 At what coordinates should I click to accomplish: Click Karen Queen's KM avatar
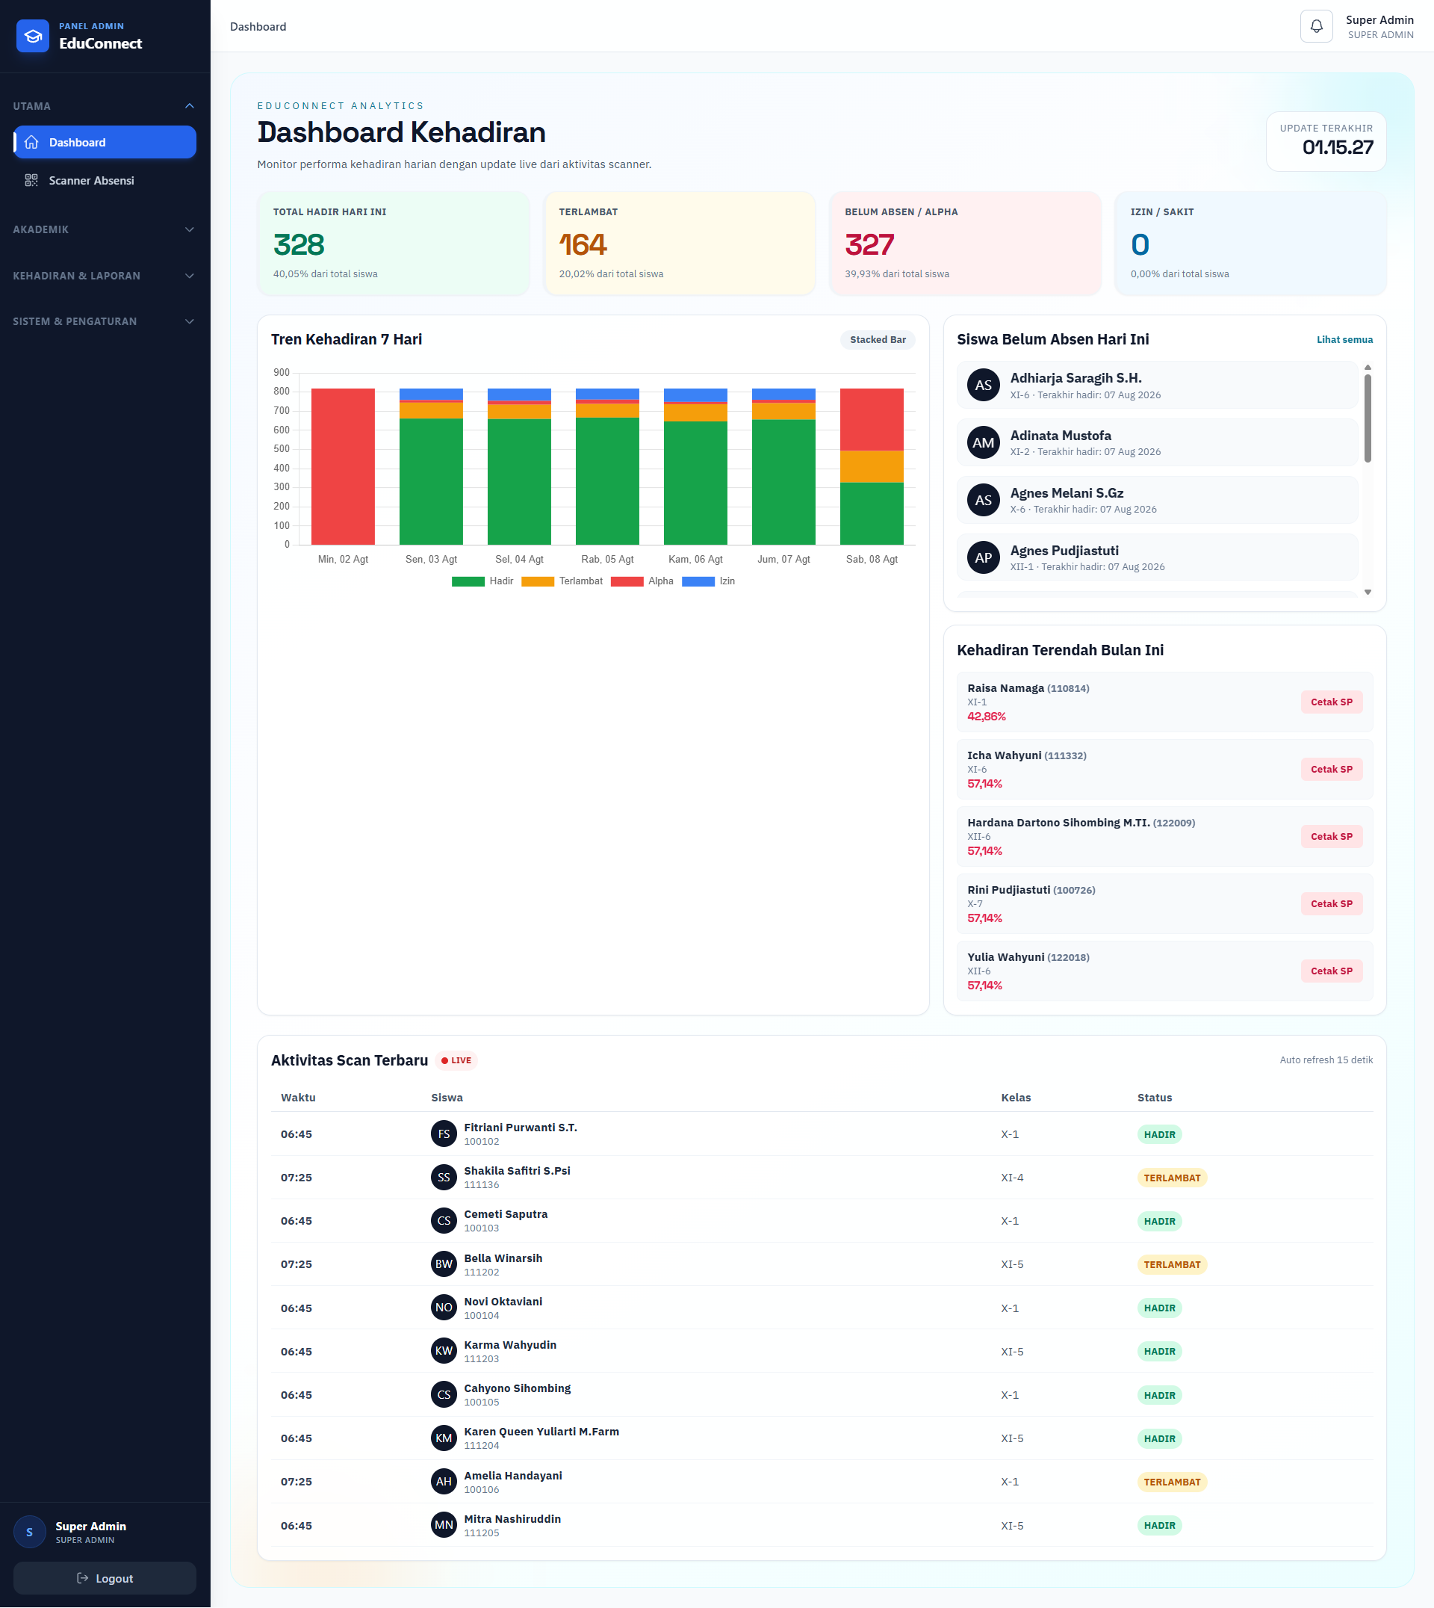[444, 1438]
